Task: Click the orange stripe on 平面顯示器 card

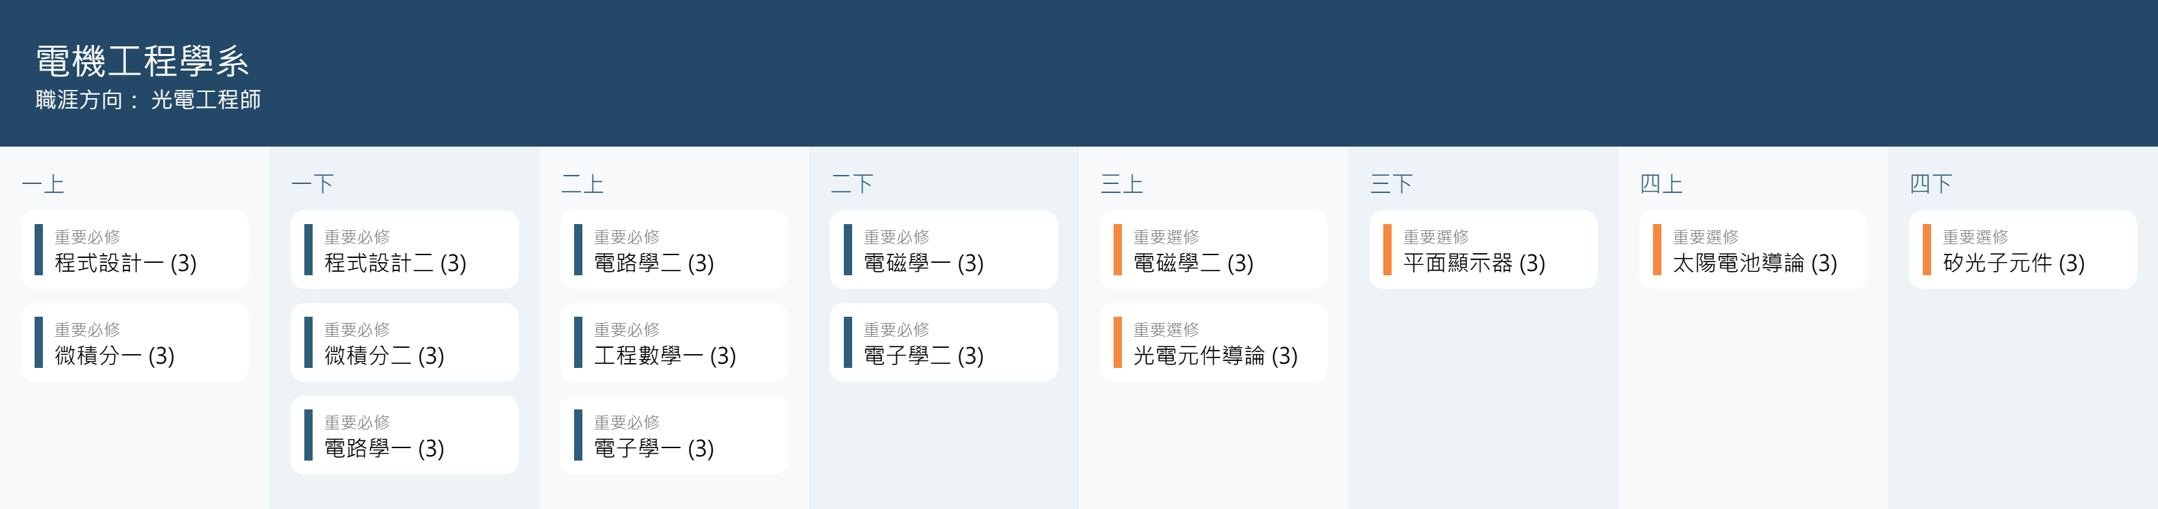Action: tap(1387, 250)
